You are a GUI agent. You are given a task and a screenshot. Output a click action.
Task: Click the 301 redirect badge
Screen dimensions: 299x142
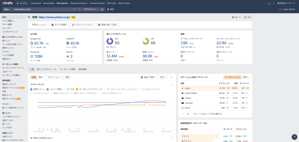(x=73, y=17)
